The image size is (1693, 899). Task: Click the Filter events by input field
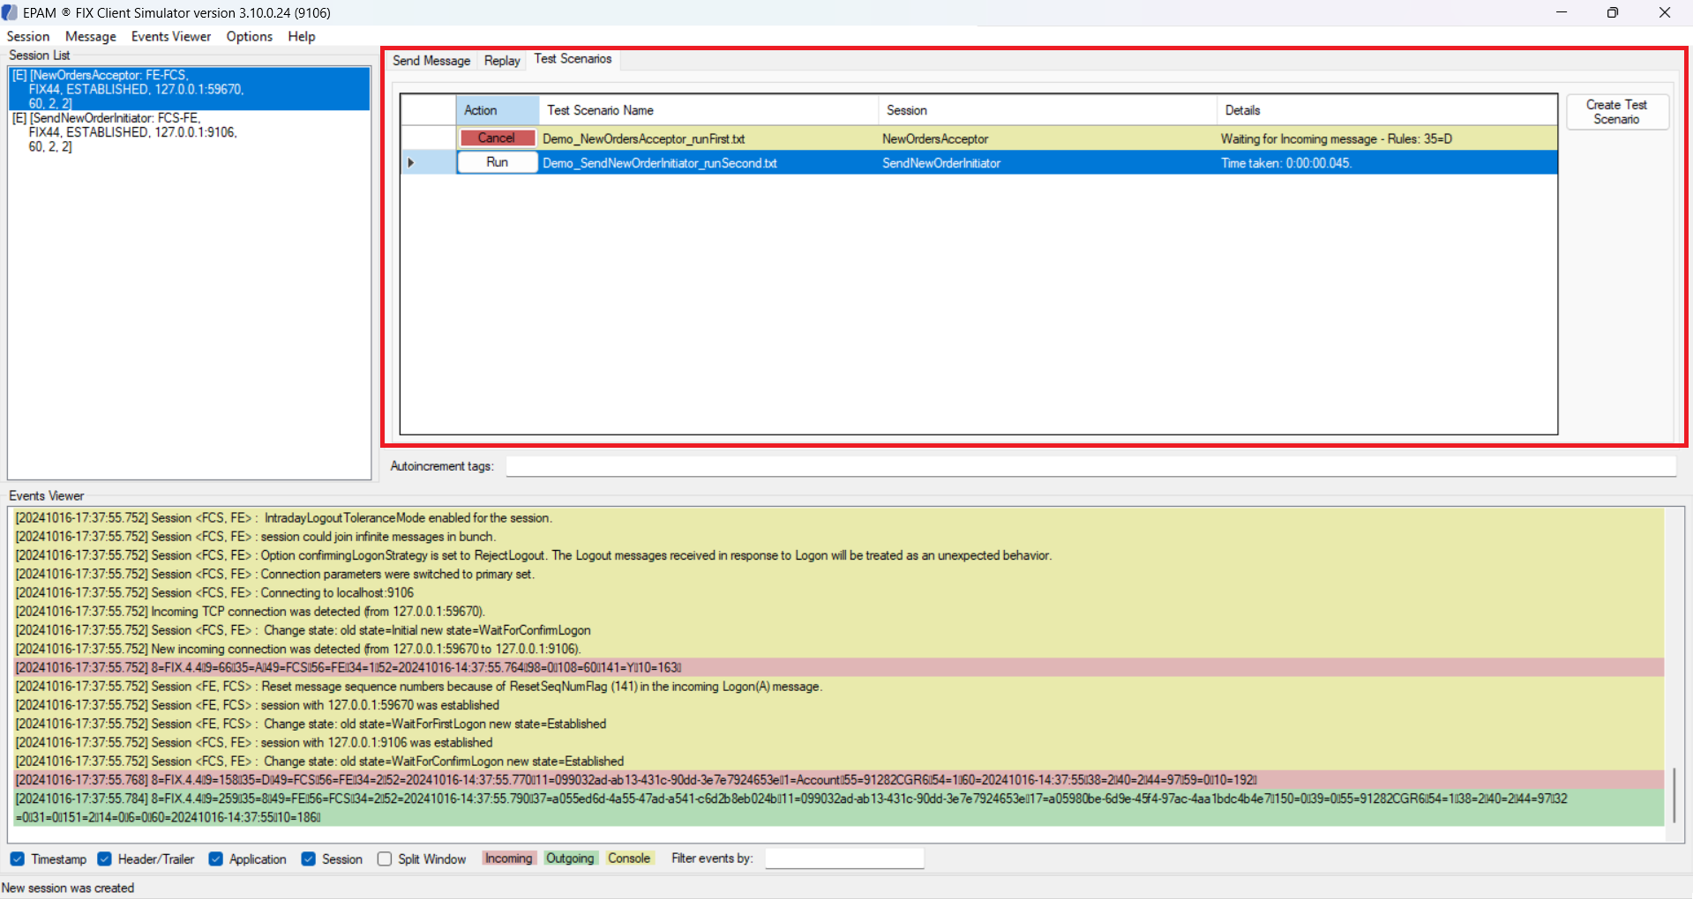click(843, 858)
